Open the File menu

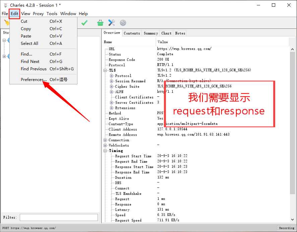pos(5,14)
